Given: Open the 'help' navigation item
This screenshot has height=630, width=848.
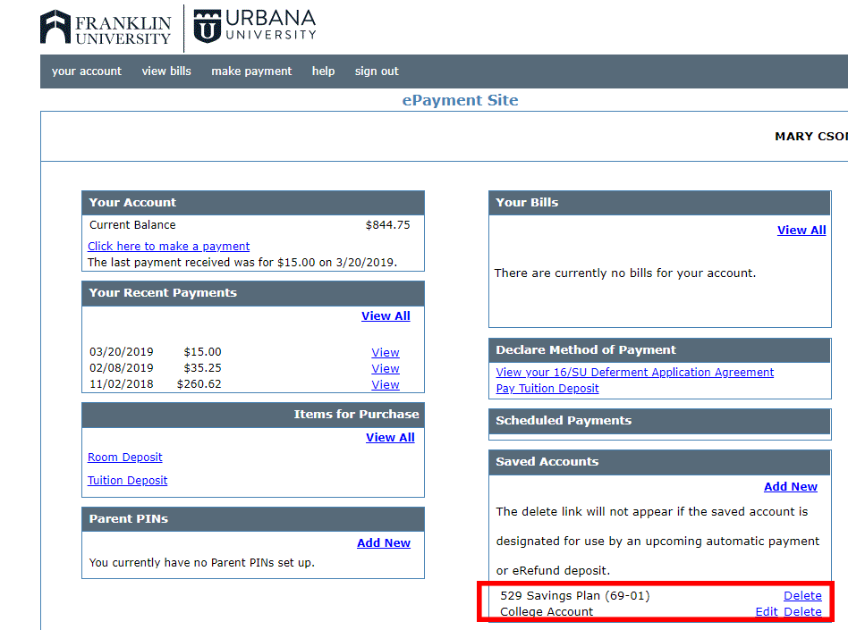Looking at the screenshot, I should pos(324,71).
